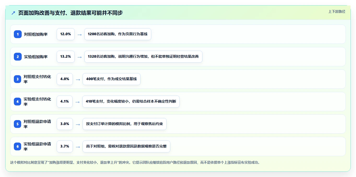
Task: Select step badge number 6
Action: point(18,146)
